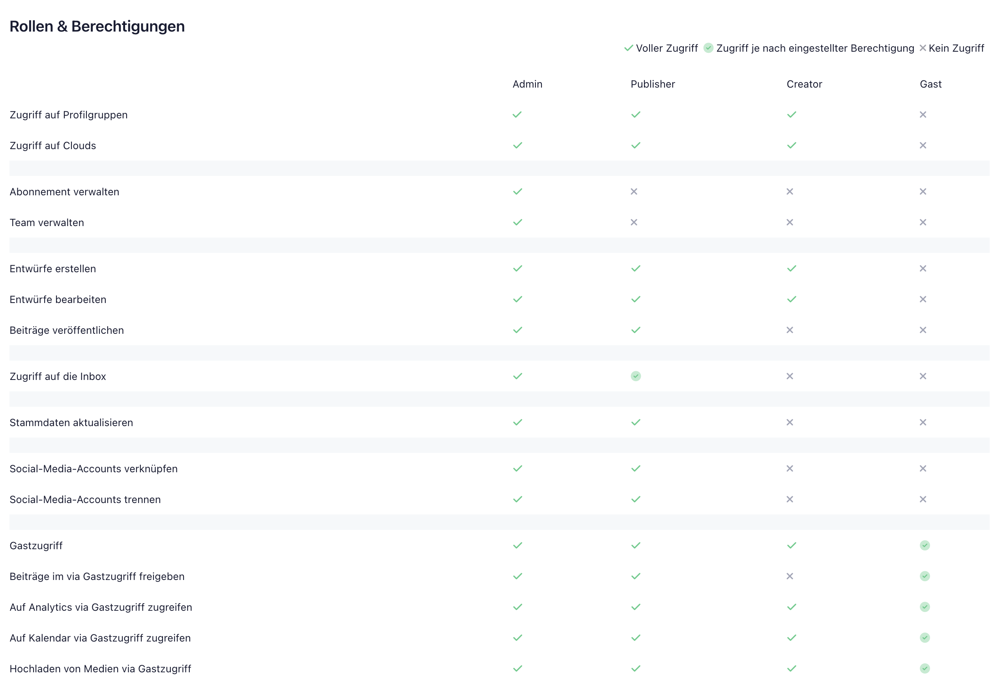Click the Voller Zugriff legend checkmark
994x694 pixels.
[x=629, y=48]
